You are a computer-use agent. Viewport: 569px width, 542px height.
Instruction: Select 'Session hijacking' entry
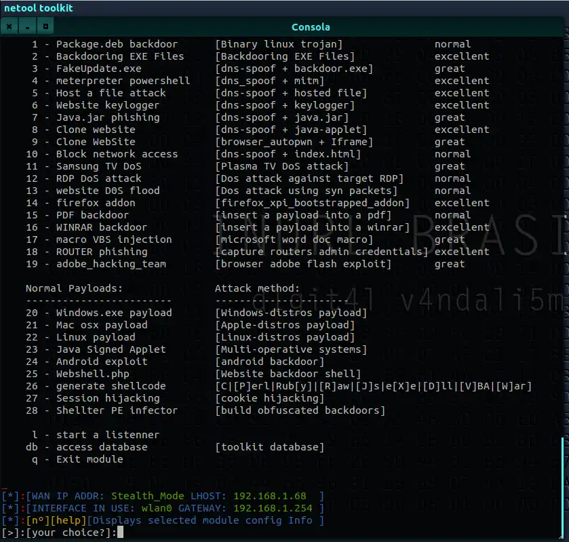[x=108, y=399]
